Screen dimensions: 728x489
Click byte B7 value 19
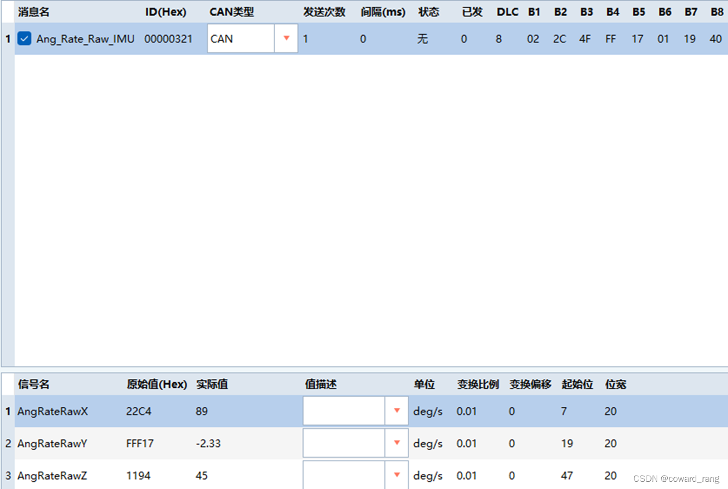point(690,39)
